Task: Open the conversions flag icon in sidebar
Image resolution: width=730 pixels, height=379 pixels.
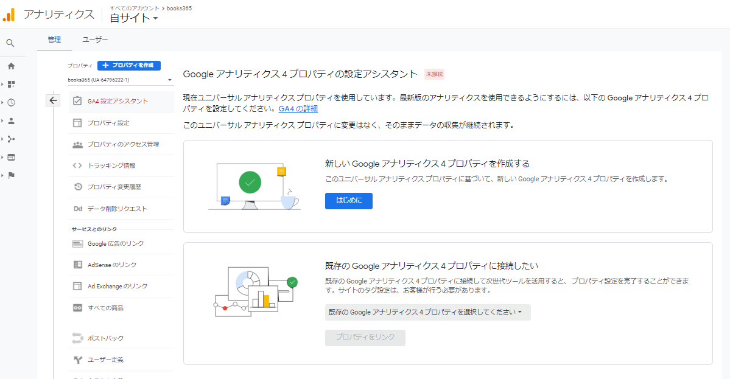Action: tap(11, 176)
